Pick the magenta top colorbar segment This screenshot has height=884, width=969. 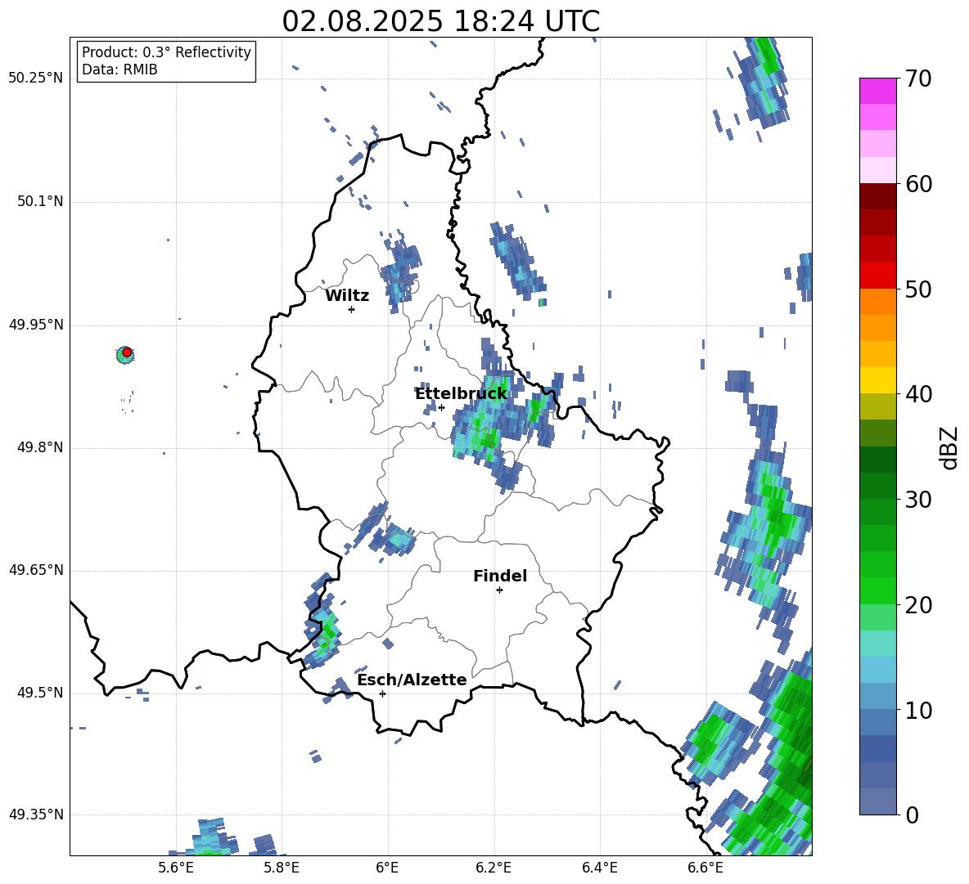tap(877, 91)
